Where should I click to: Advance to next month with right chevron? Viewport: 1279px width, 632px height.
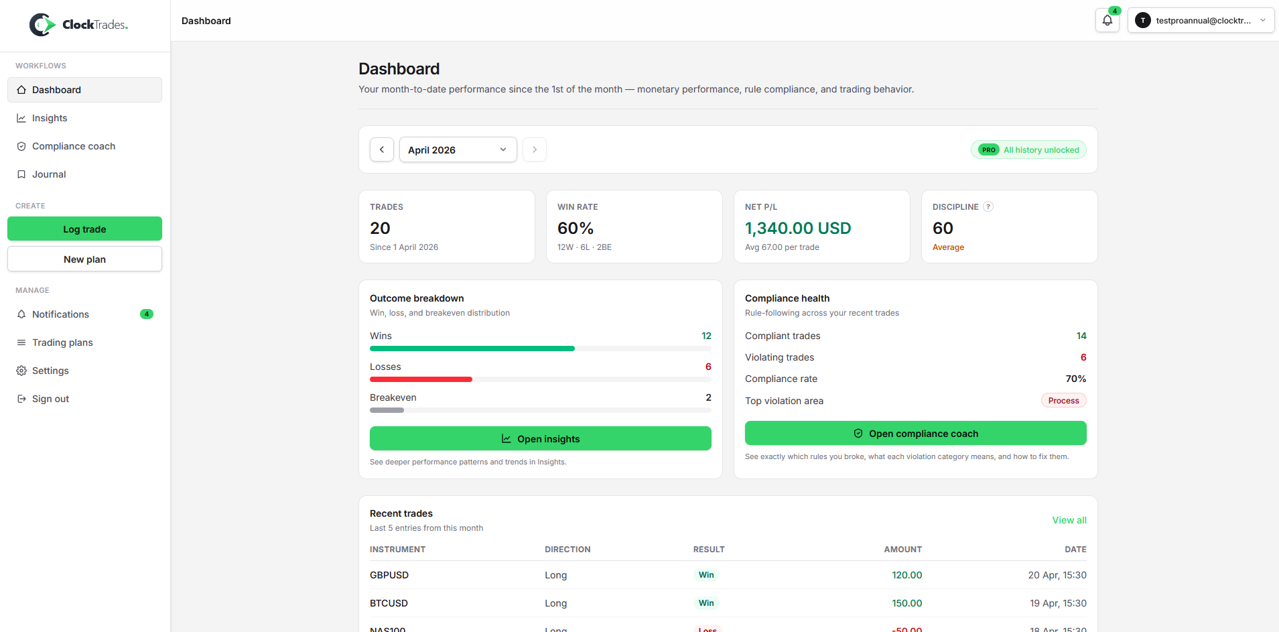pyautogui.click(x=534, y=149)
